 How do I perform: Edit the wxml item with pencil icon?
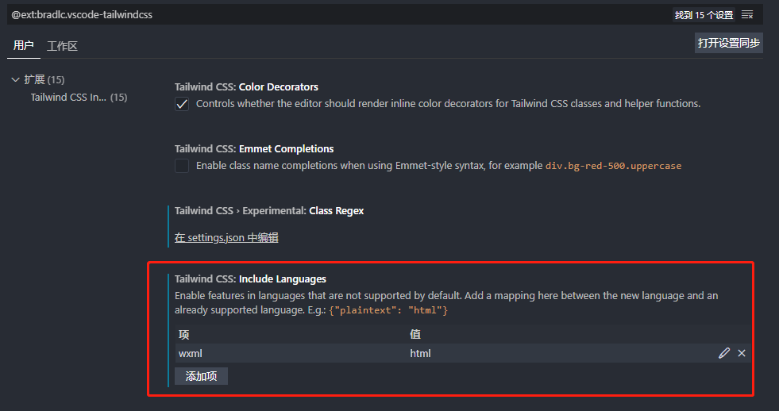point(723,353)
